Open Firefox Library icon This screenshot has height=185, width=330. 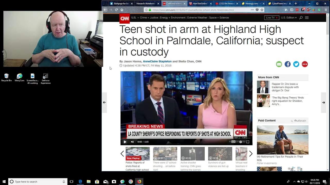[286, 10]
